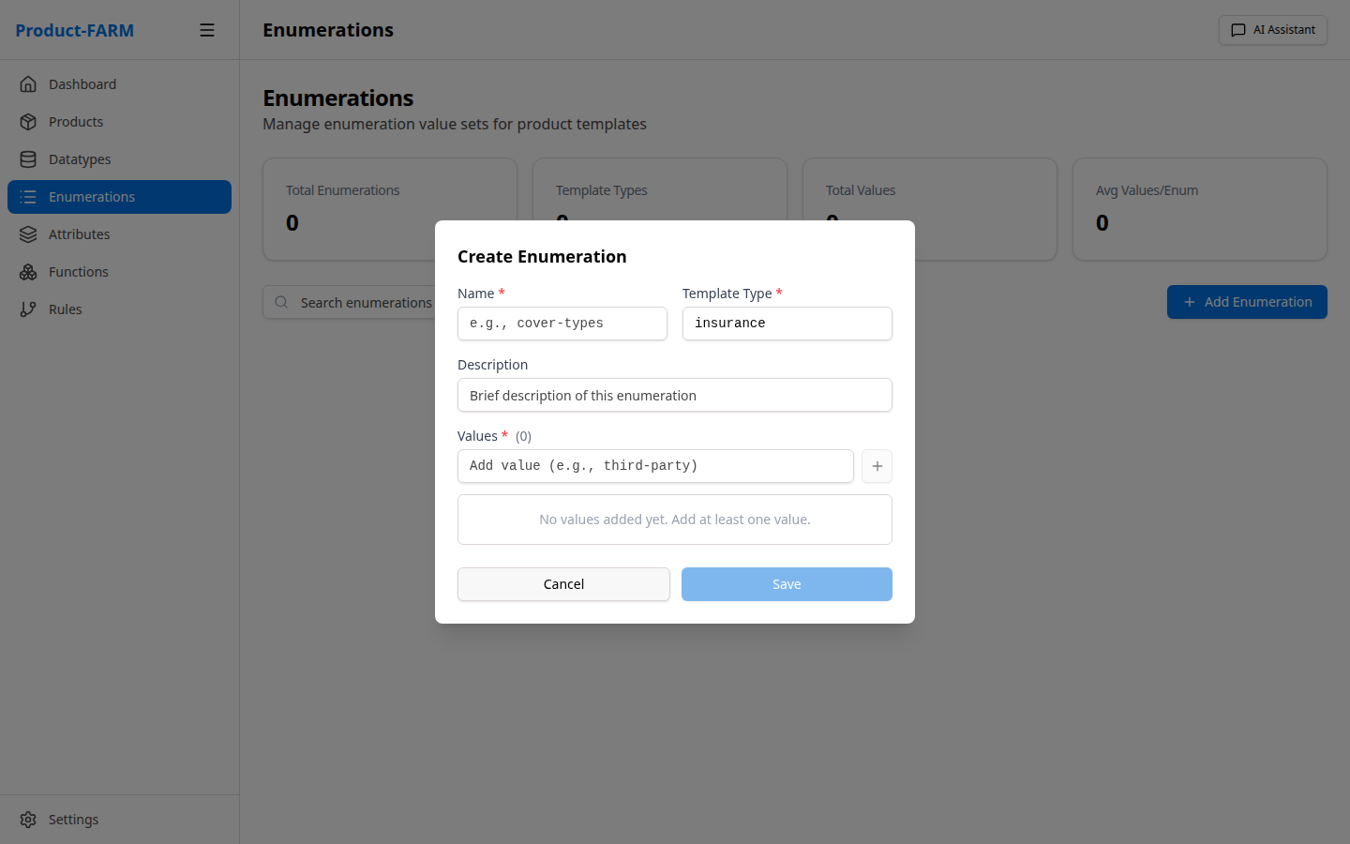The height and width of the screenshot is (844, 1350).
Task: Open the Dashboard section
Action: point(82,83)
